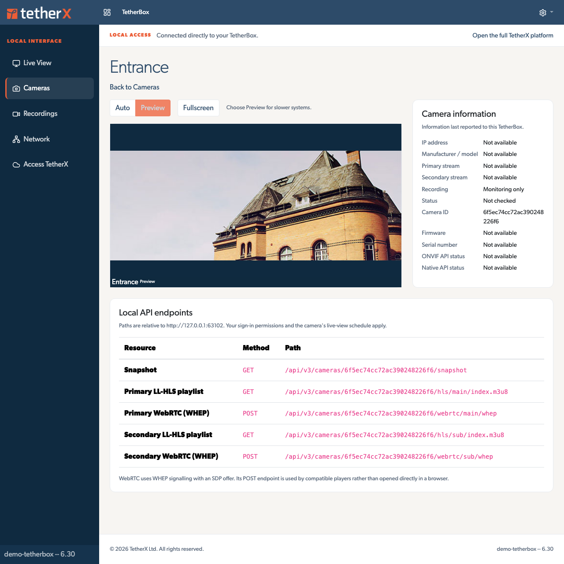This screenshot has width=564, height=564.
Task: Click the Access TetherX cloud icon
Action: [16, 165]
